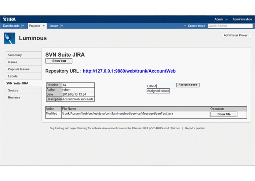Click the Assigned Issues box
The width and height of the screenshot is (255, 181).
tap(158, 91)
